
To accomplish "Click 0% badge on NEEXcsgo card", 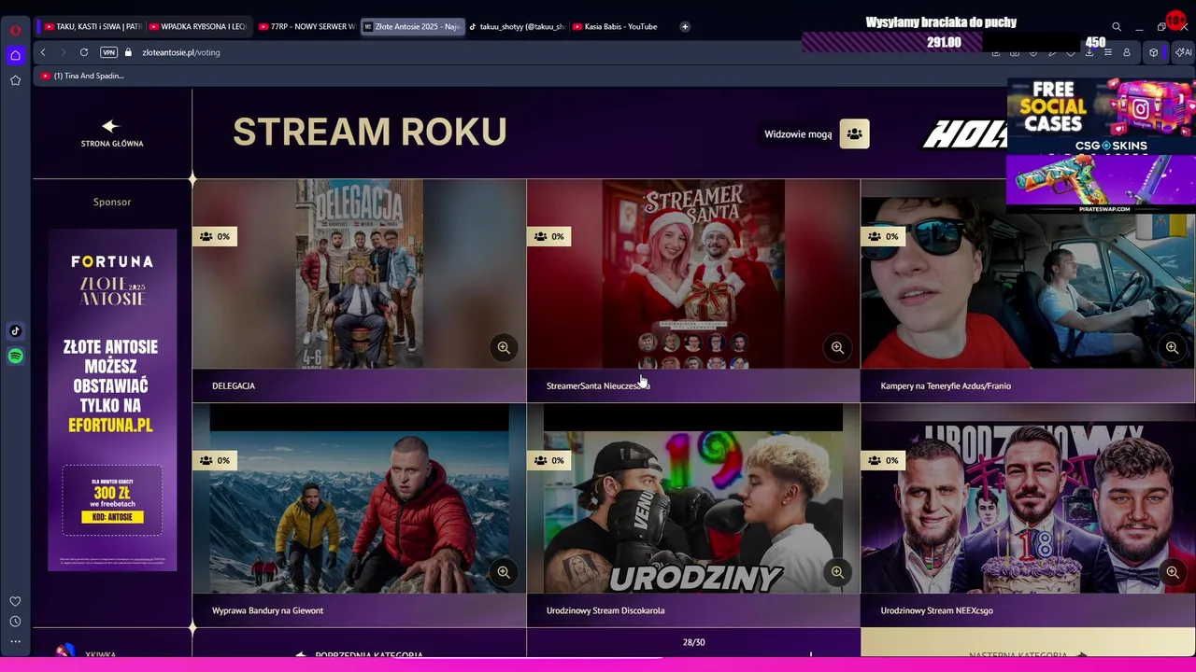I will pos(884,460).
